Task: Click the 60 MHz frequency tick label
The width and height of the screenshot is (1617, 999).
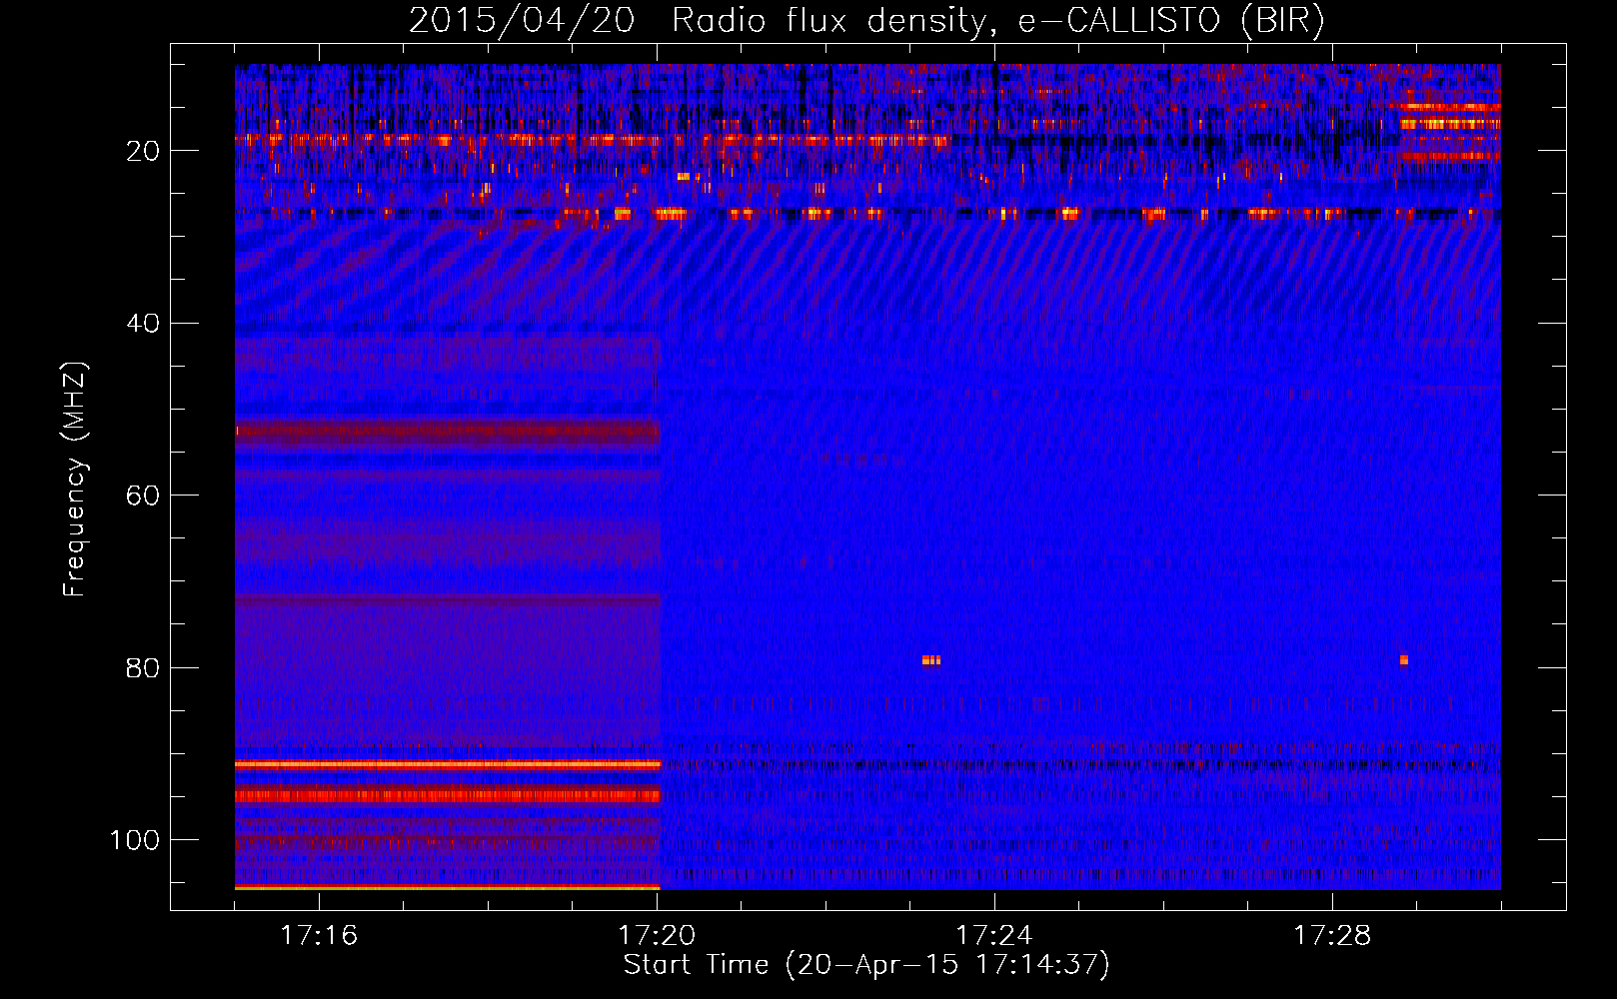Action: click(143, 496)
